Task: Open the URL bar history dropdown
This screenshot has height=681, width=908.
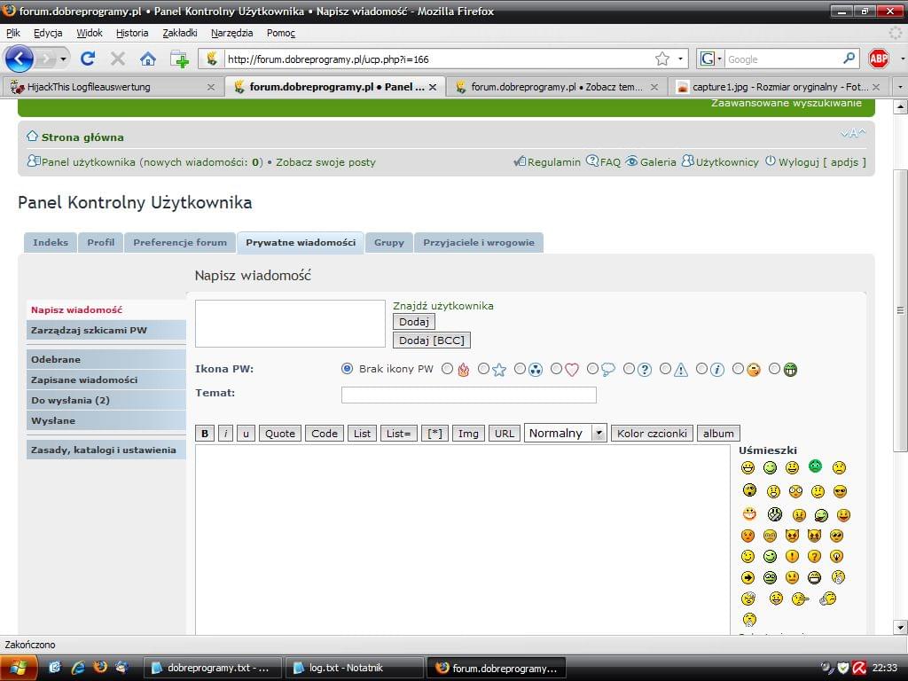Action: coord(680,59)
